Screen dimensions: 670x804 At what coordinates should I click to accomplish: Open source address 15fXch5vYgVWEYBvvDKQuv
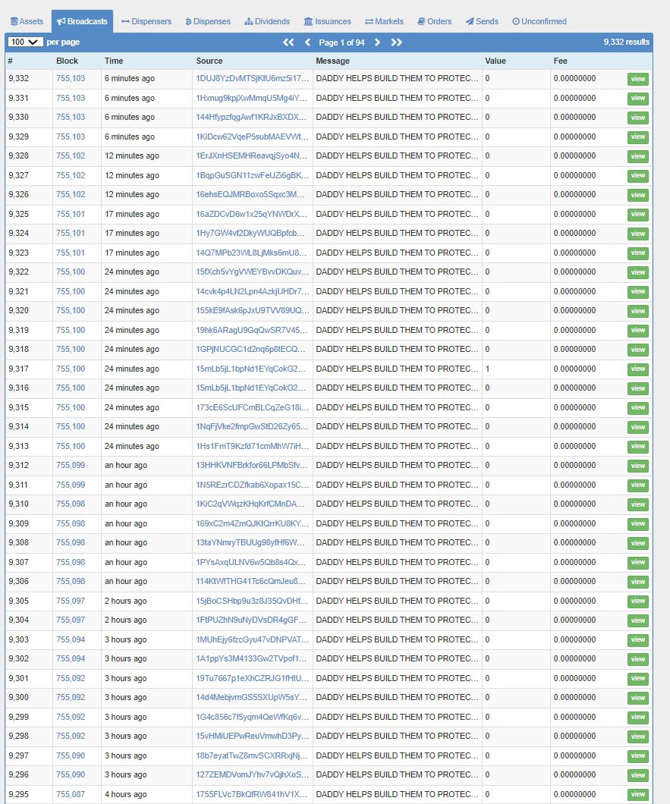click(253, 272)
